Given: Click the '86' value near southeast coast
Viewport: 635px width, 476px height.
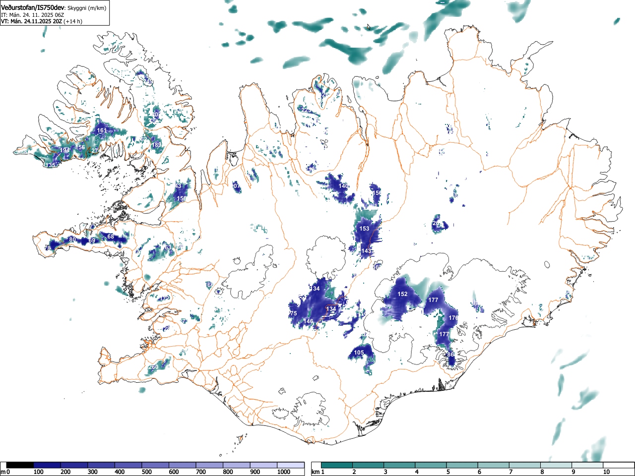Looking at the screenshot, I should [x=450, y=355].
